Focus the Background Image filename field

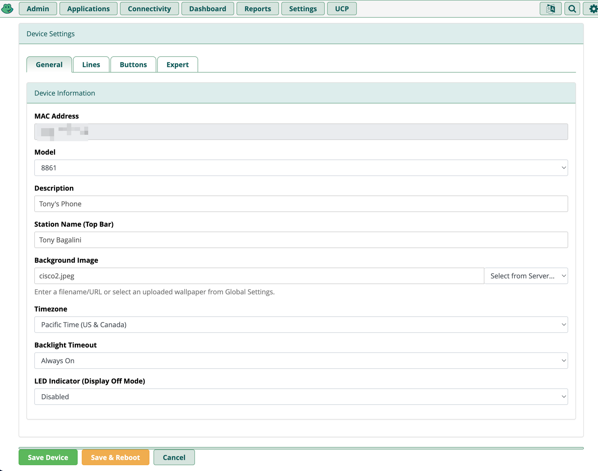click(x=259, y=276)
